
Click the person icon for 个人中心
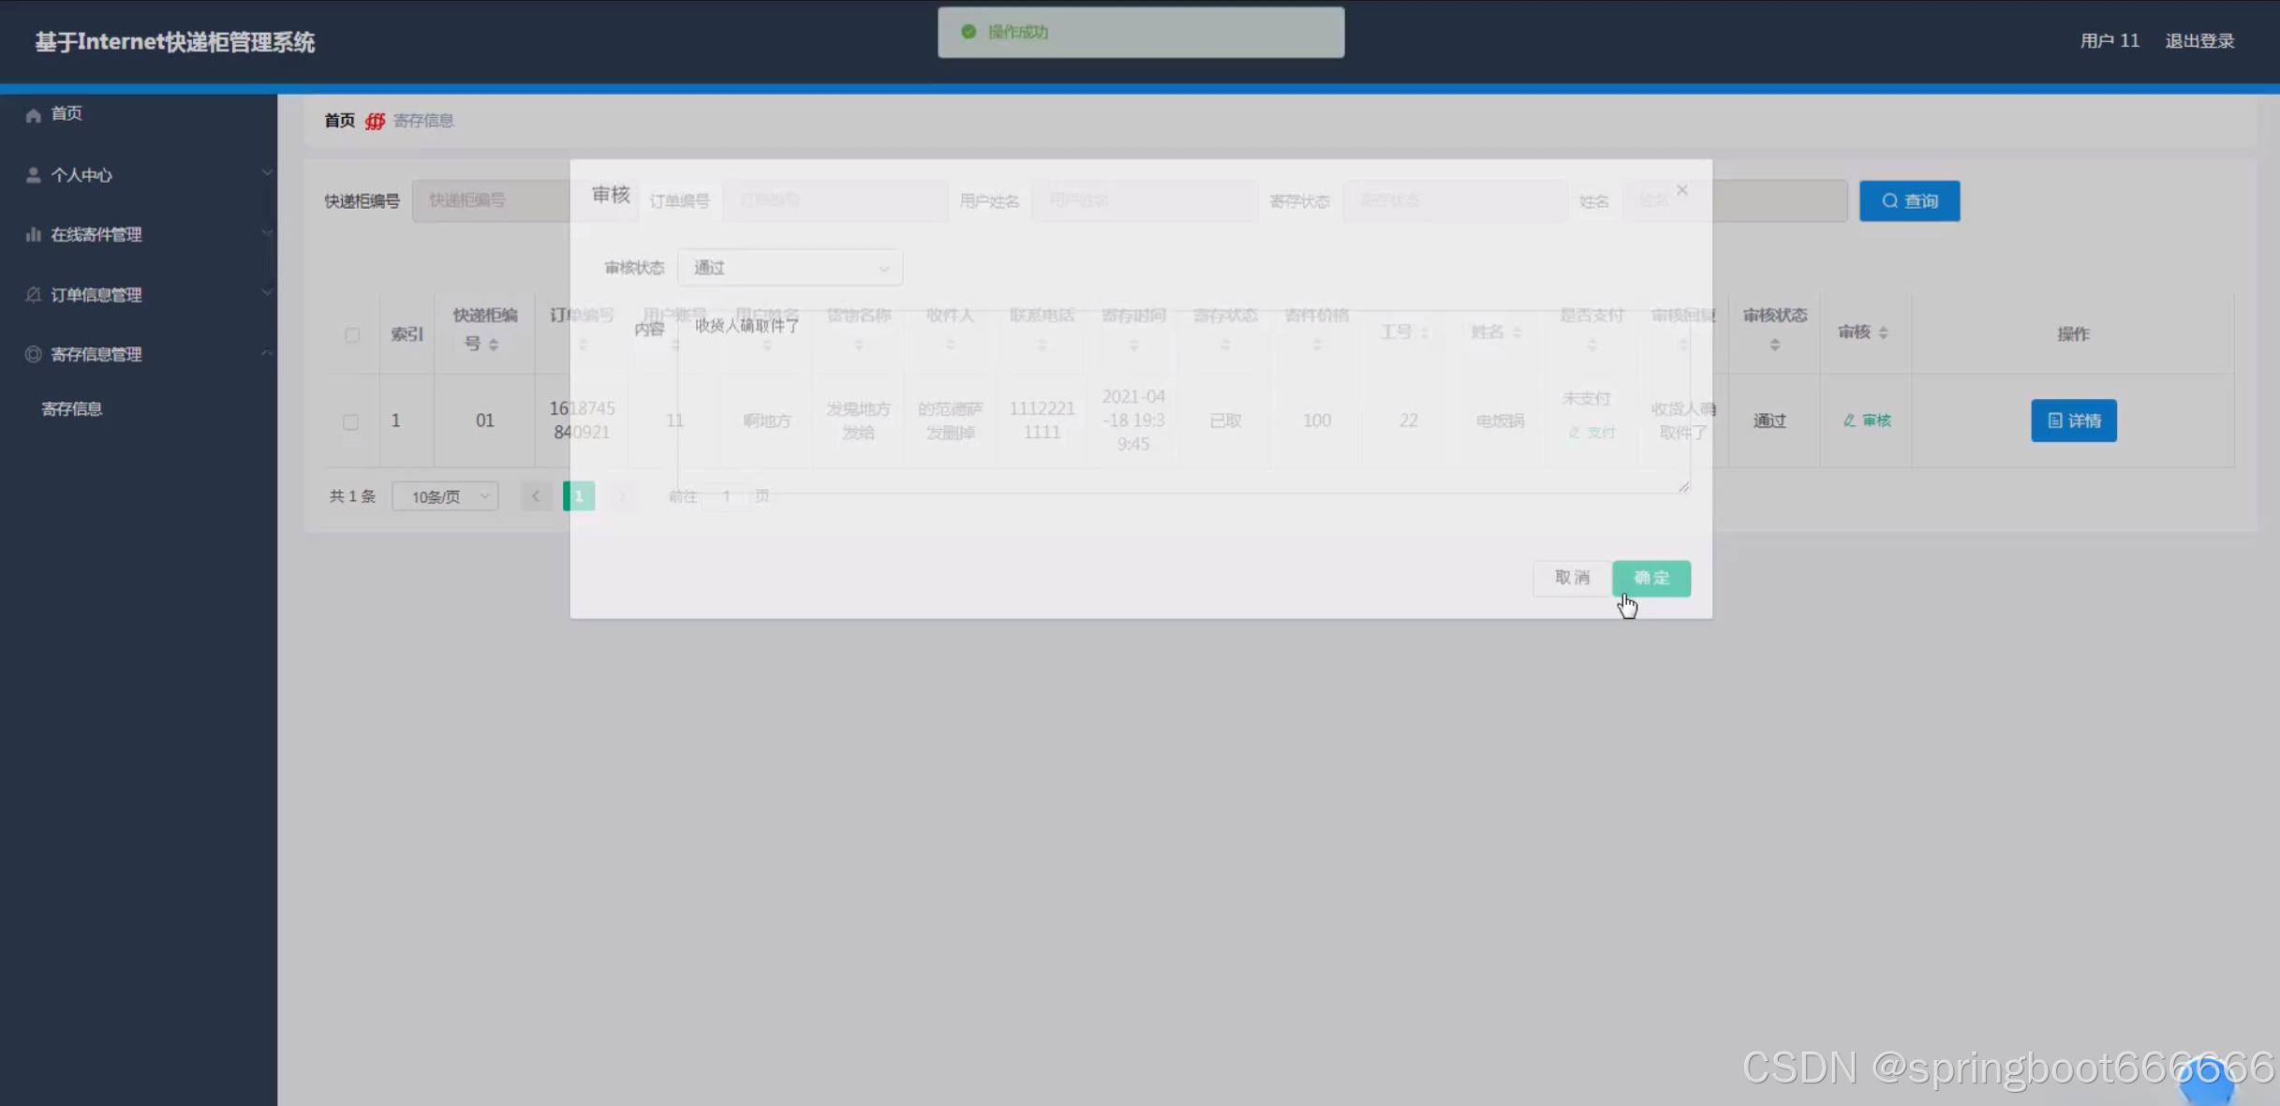coord(34,175)
